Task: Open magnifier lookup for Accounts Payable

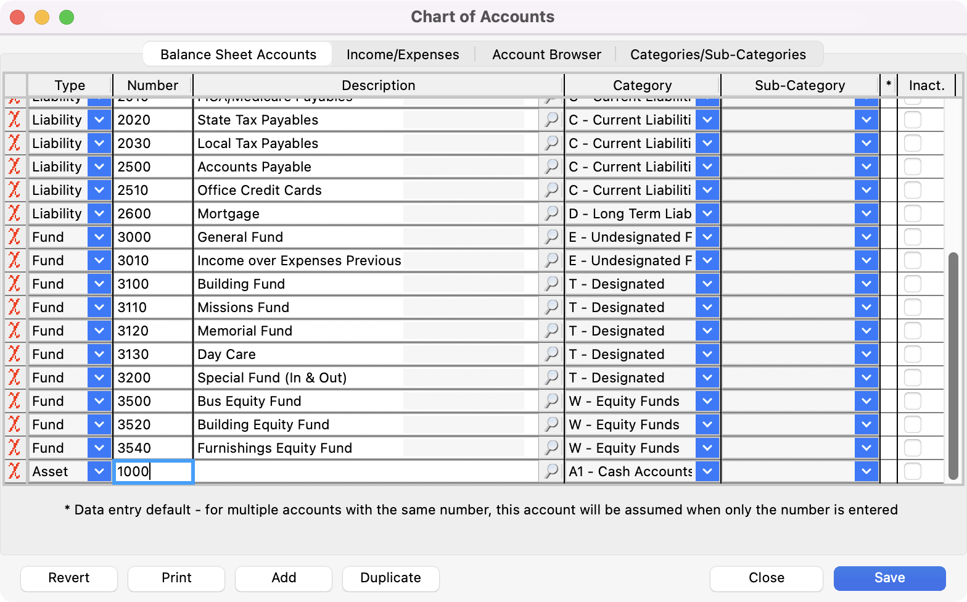Action: pyautogui.click(x=551, y=167)
